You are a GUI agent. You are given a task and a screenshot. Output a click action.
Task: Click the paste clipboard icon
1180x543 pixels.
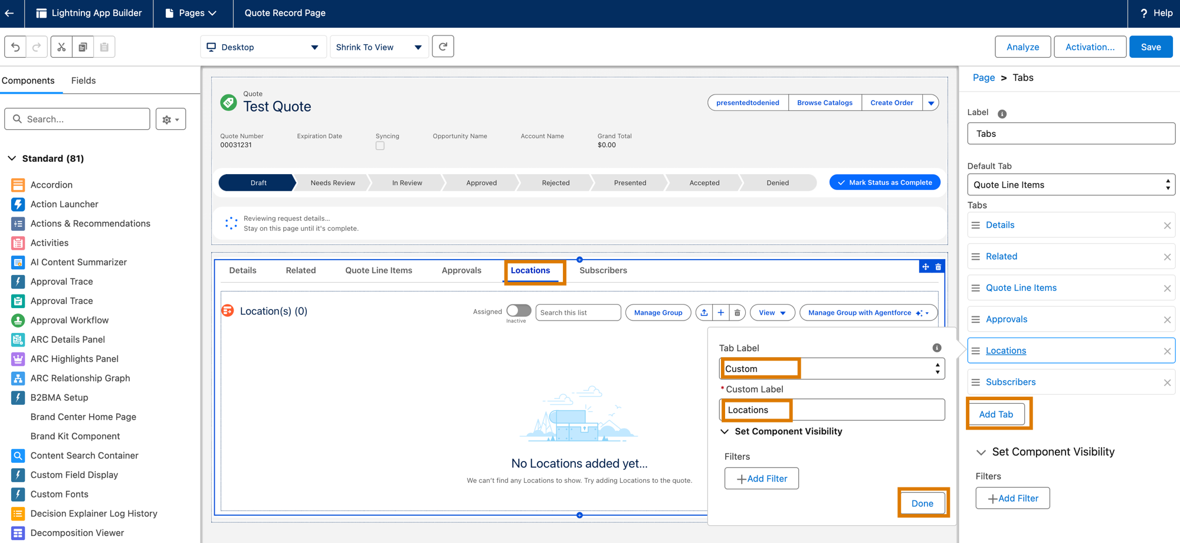tap(104, 47)
